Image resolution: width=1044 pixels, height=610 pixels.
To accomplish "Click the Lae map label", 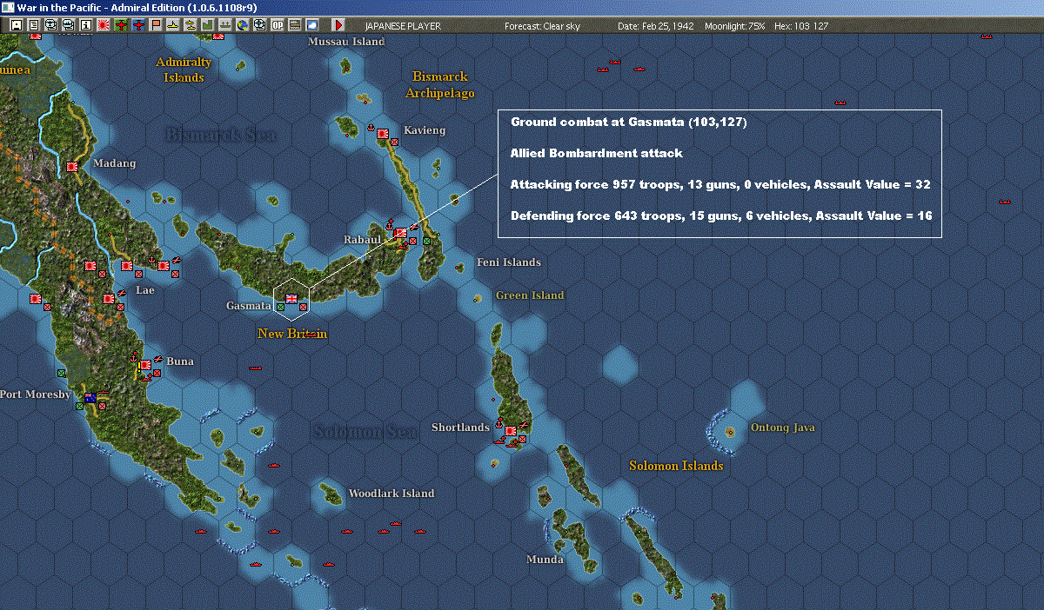I will (x=145, y=290).
